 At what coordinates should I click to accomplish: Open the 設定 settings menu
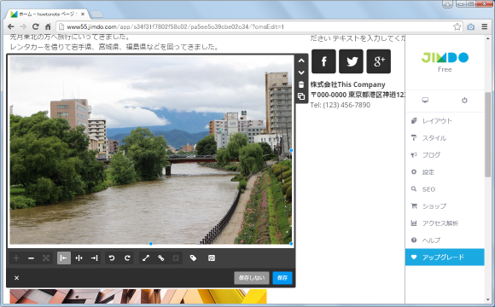[x=445, y=172]
